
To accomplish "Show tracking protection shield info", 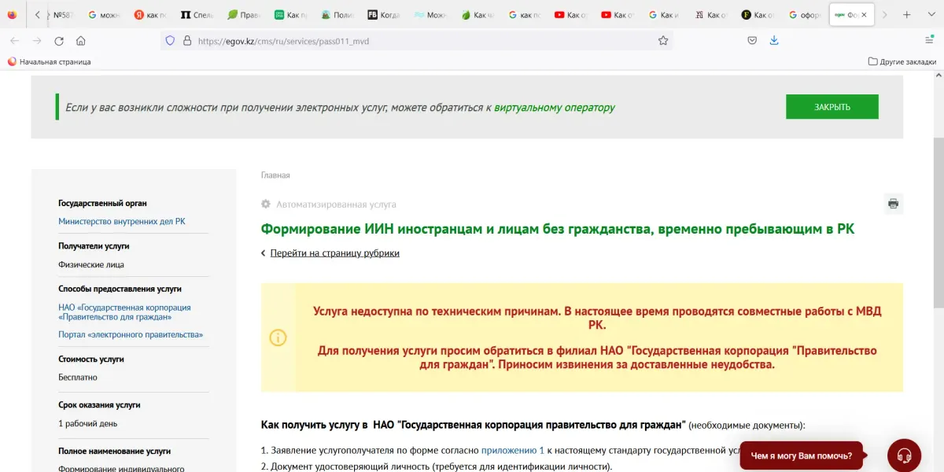I will coord(170,41).
